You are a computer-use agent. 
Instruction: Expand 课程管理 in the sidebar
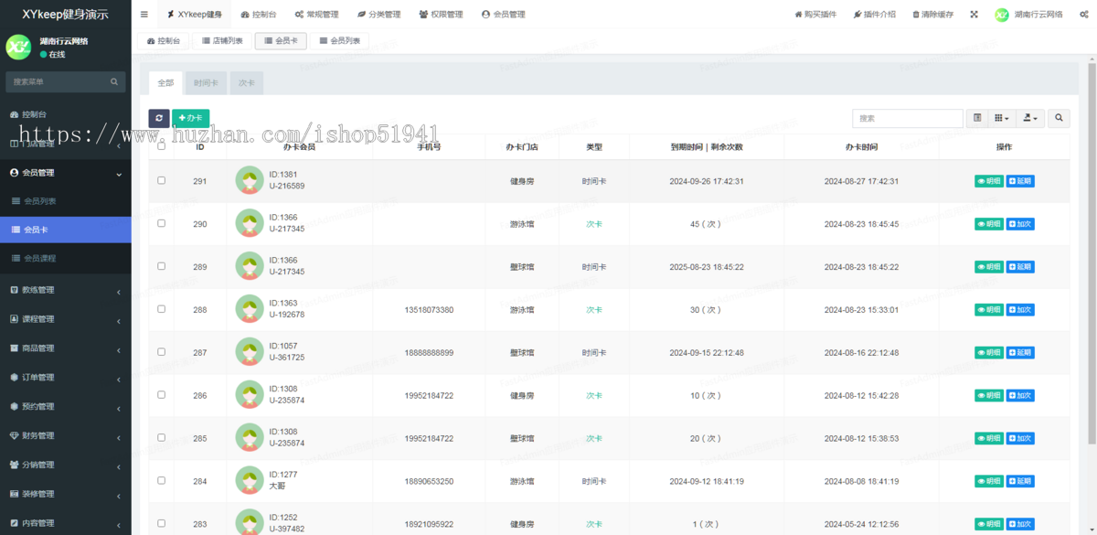click(x=66, y=319)
